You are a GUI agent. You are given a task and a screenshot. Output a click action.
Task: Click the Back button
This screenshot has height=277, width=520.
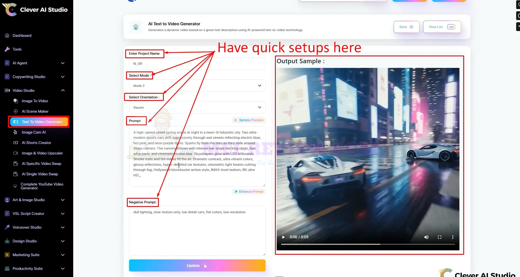pyautogui.click(x=406, y=27)
